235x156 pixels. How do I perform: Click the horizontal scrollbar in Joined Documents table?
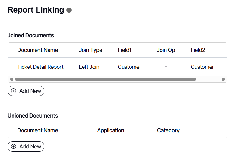pos(105,79)
